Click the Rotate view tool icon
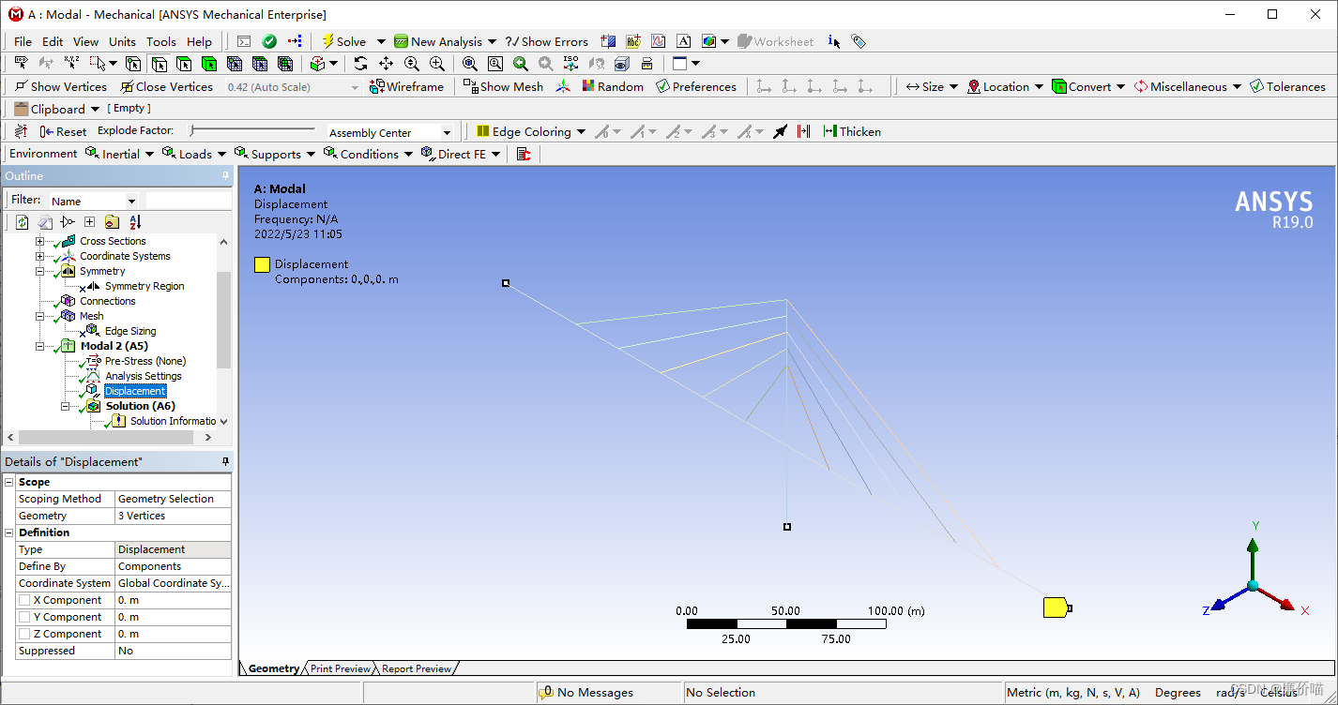Viewport: 1338px width, 705px height. click(360, 64)
